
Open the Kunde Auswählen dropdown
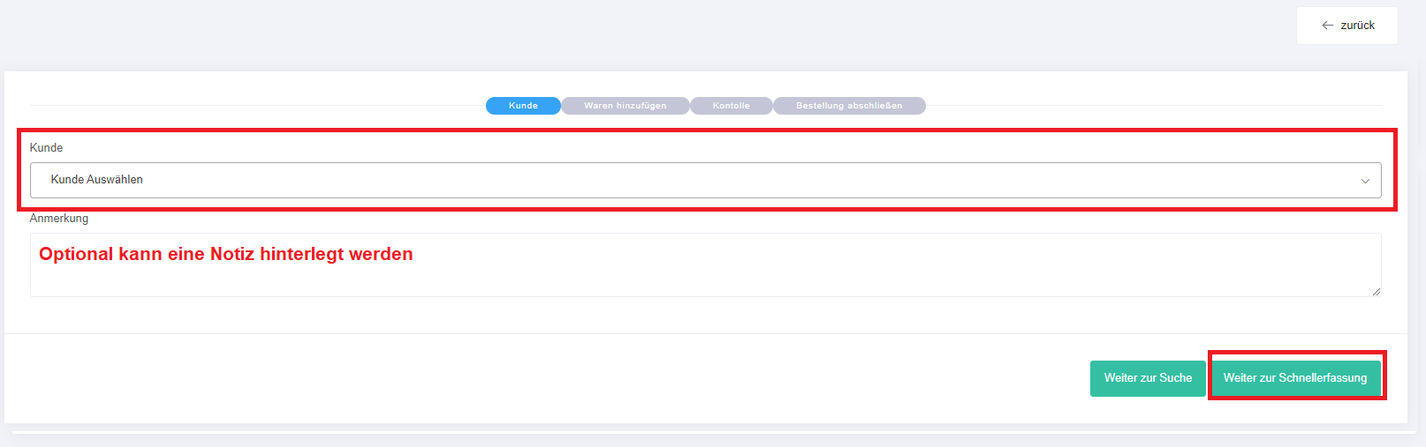pos(705,180)
